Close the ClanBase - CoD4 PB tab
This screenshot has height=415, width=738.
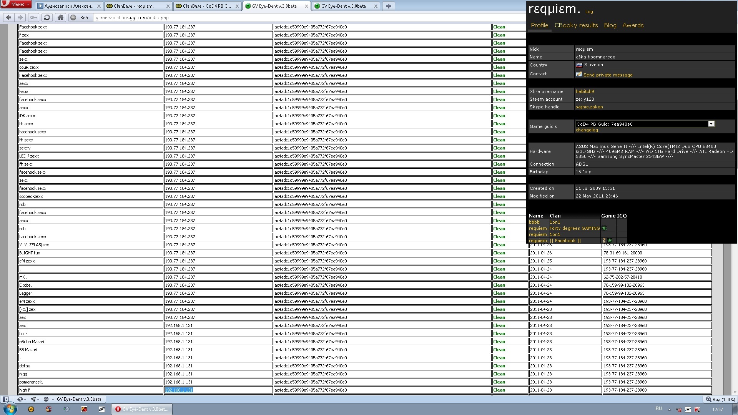point(237,6)
